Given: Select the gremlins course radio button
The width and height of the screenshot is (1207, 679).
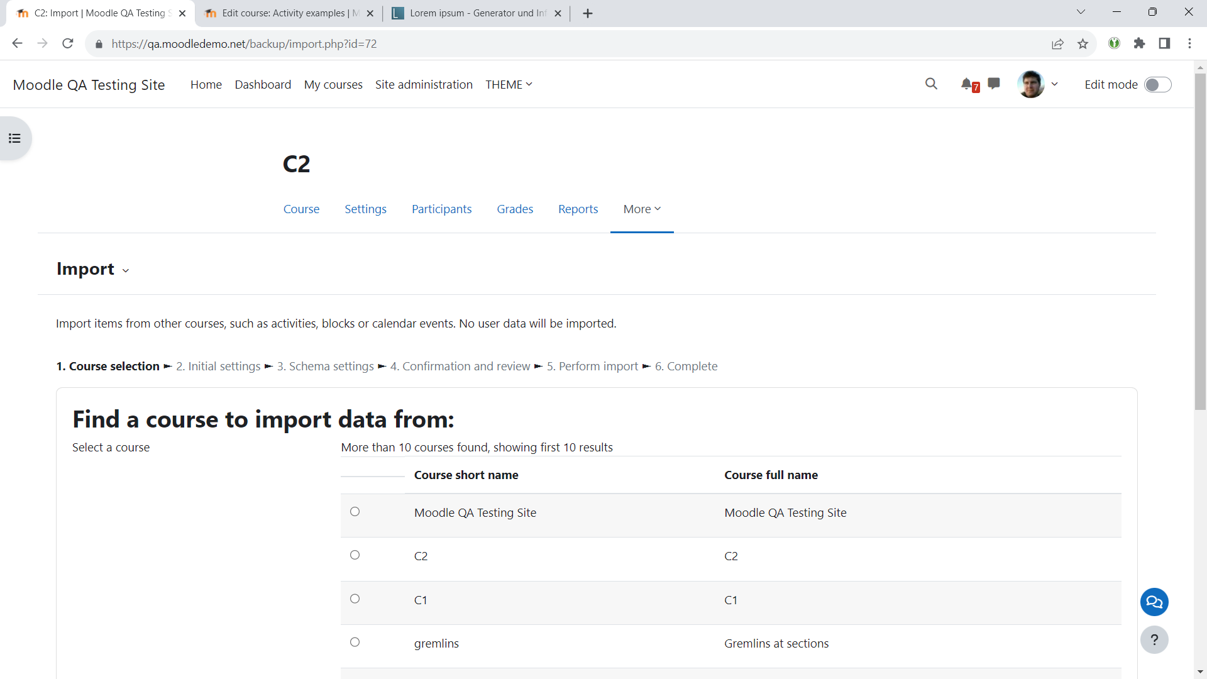Looking at the screenshot, I should tap(355, 643).
